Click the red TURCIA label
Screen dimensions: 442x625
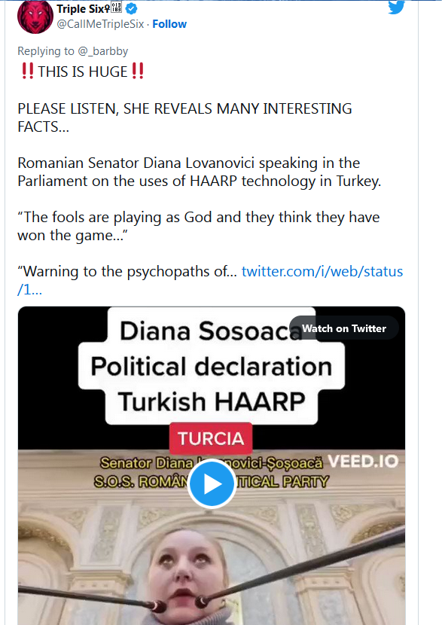pyautogui.click(x=211, y=438)
